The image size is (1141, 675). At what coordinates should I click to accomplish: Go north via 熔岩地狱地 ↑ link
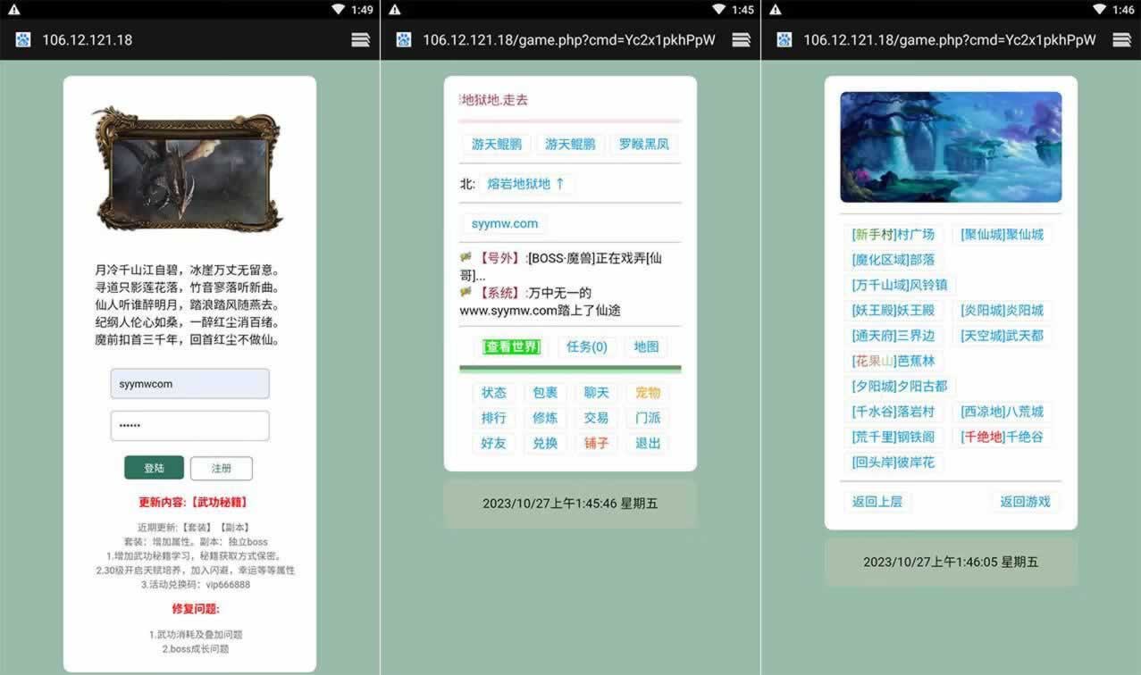(x=525, y=184)
